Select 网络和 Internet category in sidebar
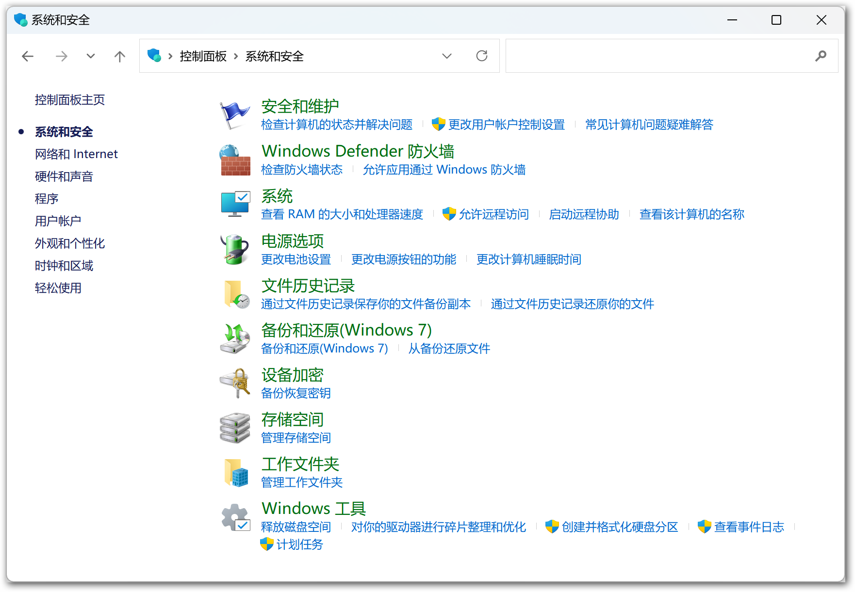Image resolution: width=855 pixels, height=592 pixels. coord(76,154)
